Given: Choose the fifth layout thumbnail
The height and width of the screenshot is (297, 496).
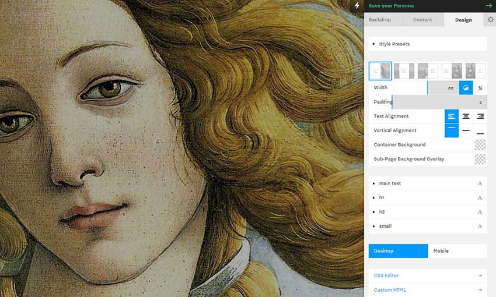Looking at the screenshot, I should (475, 70).
